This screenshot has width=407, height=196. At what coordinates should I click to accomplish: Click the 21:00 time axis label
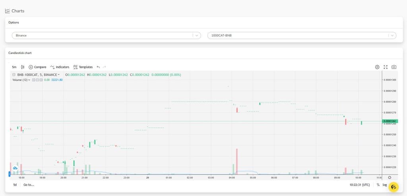84,178
